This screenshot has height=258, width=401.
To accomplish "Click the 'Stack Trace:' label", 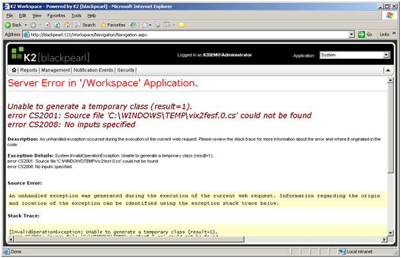I will [24, 216].
